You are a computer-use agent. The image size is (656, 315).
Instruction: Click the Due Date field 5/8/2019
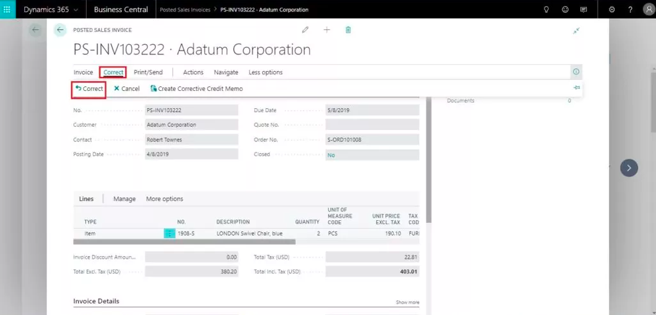pos(373,110)
